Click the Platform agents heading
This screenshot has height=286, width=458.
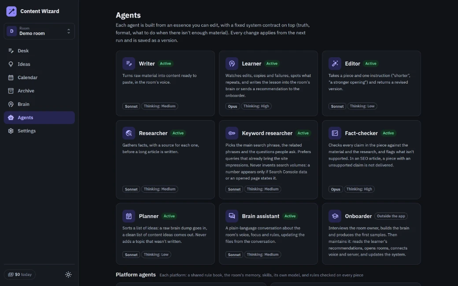pyautogui.click(x=136, y=275)
